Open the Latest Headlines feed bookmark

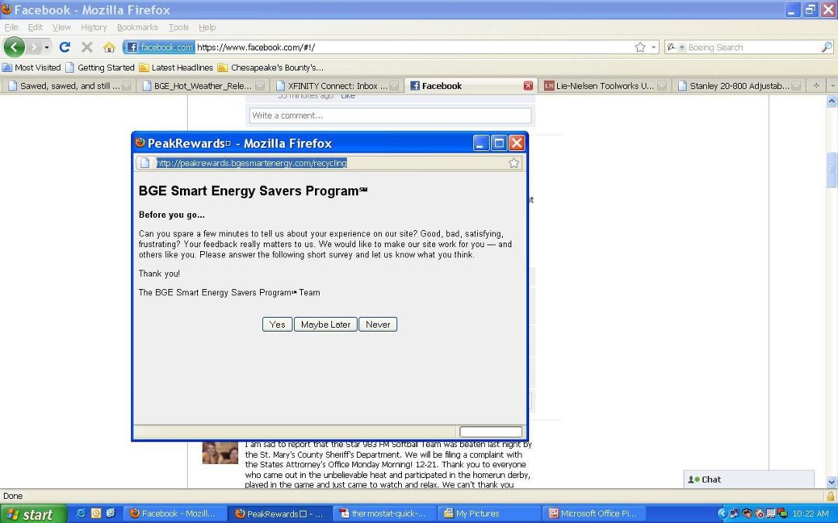[x=176, y=67]
